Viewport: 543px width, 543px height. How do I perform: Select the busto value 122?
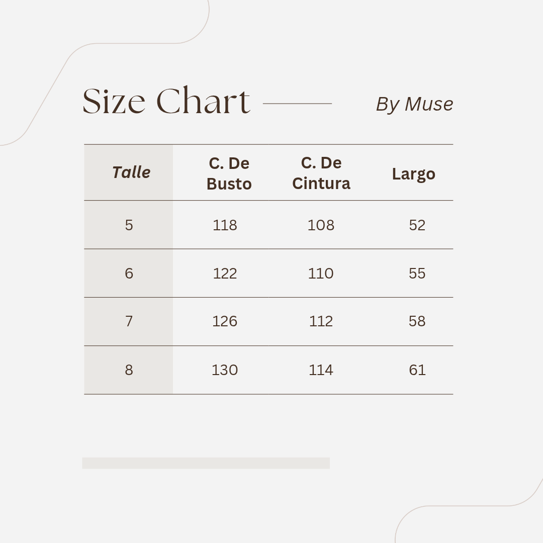click(x=225, y=273)
